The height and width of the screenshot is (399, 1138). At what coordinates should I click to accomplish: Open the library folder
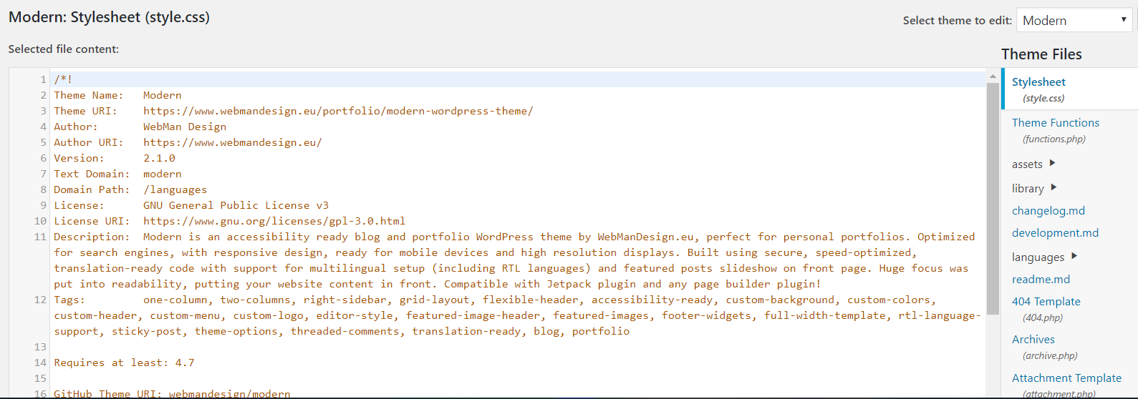[x=1028, y=189]
